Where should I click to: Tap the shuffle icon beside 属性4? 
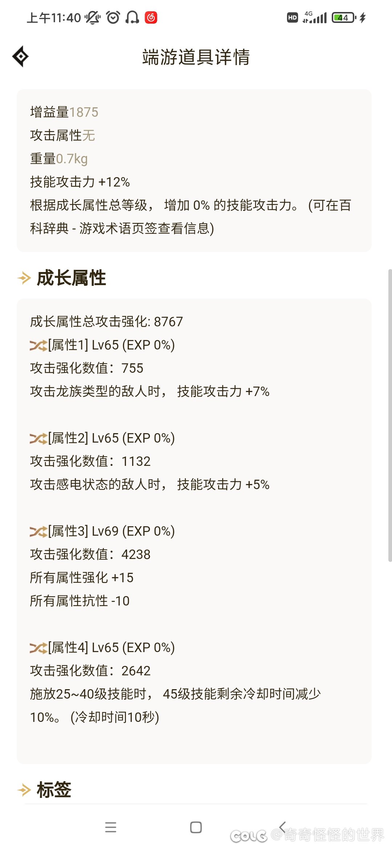(38, 648)
